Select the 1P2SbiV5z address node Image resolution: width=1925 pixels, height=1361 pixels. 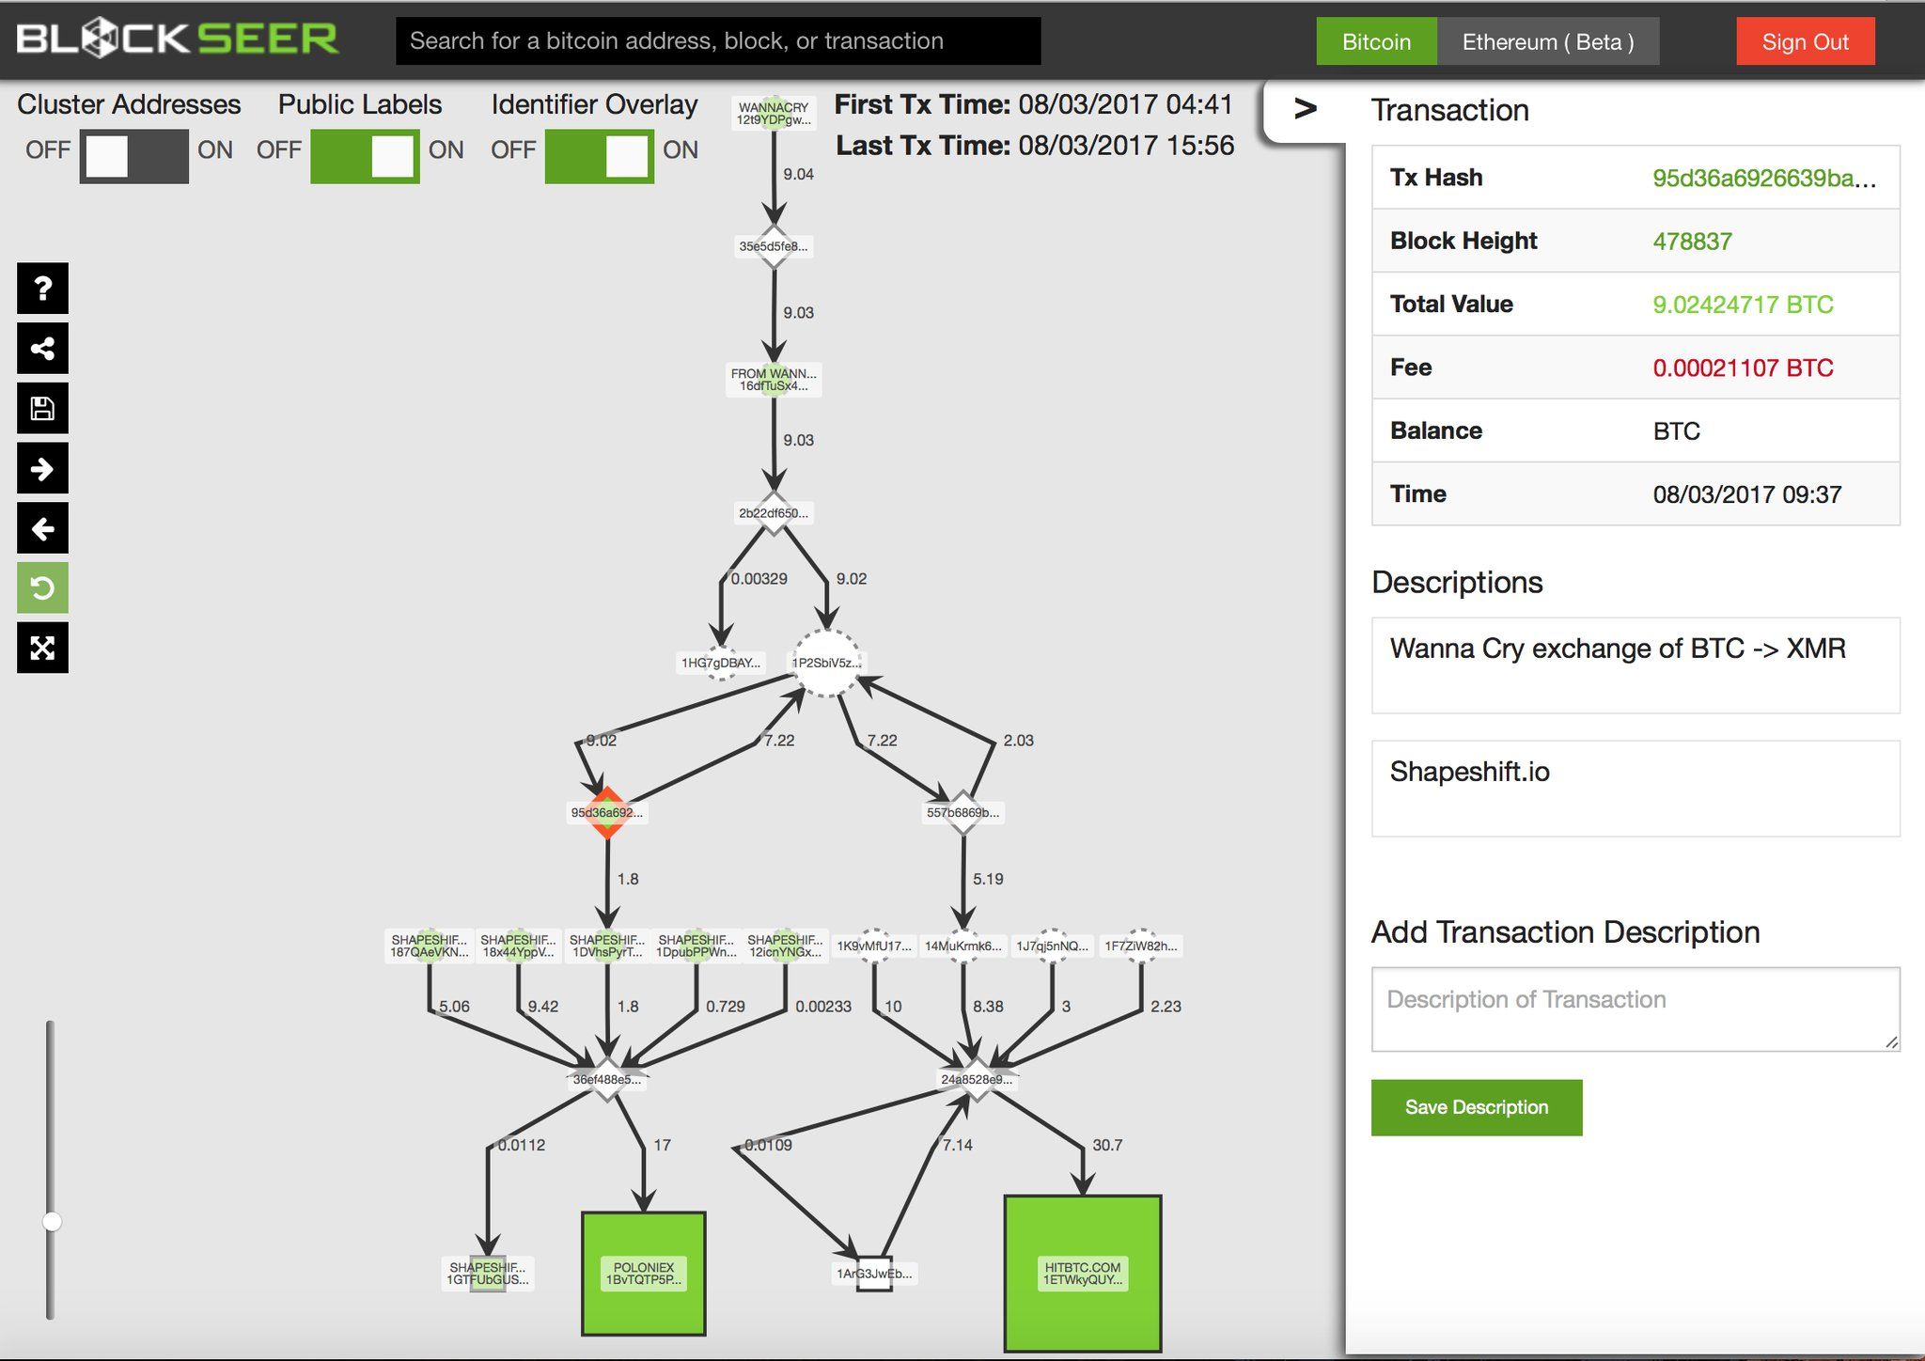click(826, 663)
